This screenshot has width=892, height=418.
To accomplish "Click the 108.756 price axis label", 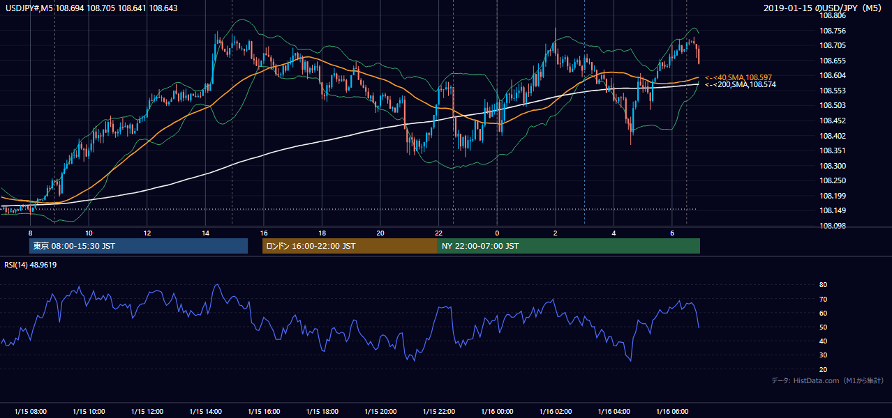I will tap(833, 31).
